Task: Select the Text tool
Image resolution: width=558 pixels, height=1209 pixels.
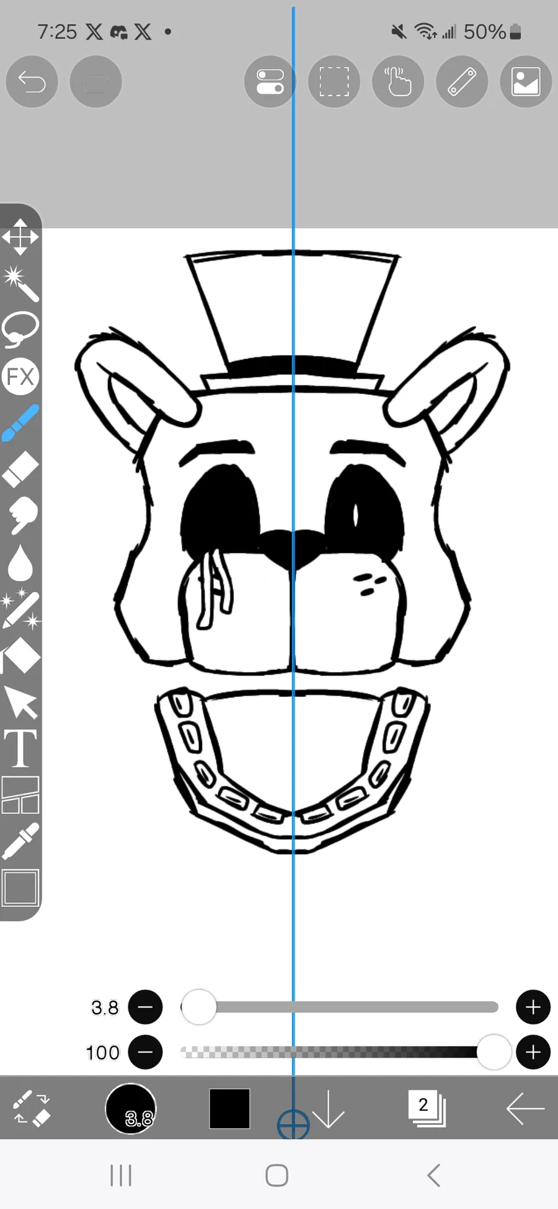Action: click(x=20, y=748)
